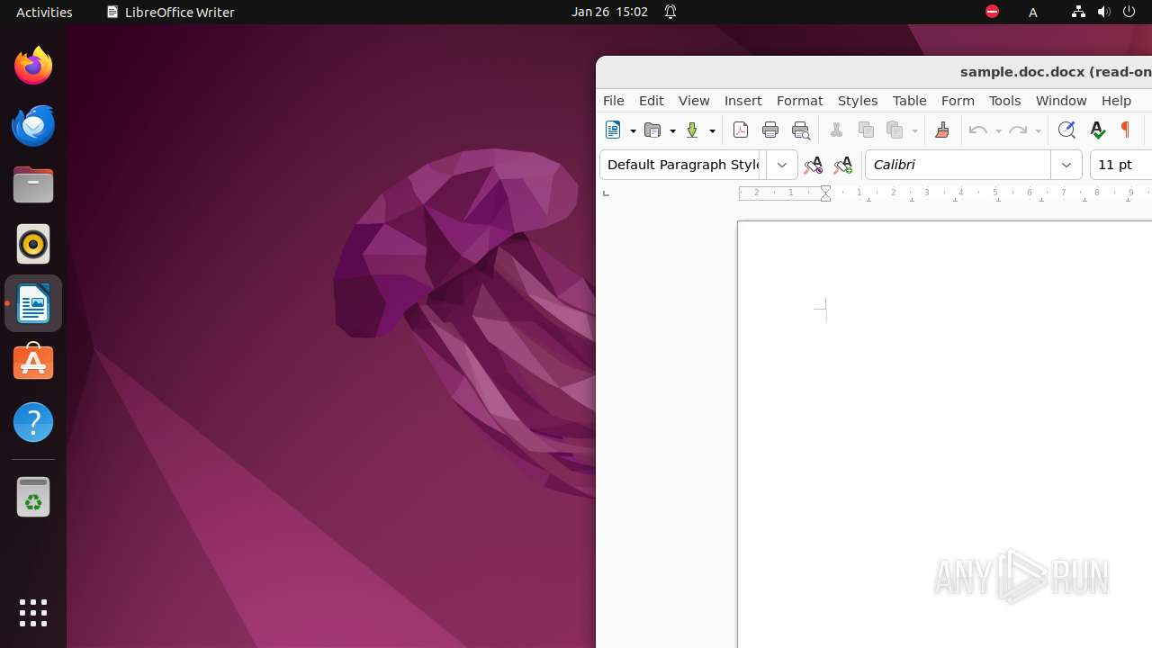Expand the Save options arrow
This screenshot has height=648, width=1152.
coord(712,131)
